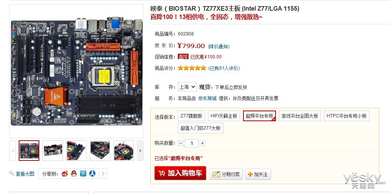This screenshot has height=194, width=390.
Task: Show next thumbnails with right arrow
Action: point(140,151)
